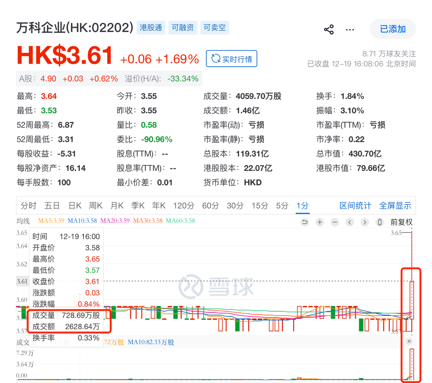Viewport: 432px width, 383px height.
Task: Switch to the 5分 chart tab
Action: click(282, 206)
